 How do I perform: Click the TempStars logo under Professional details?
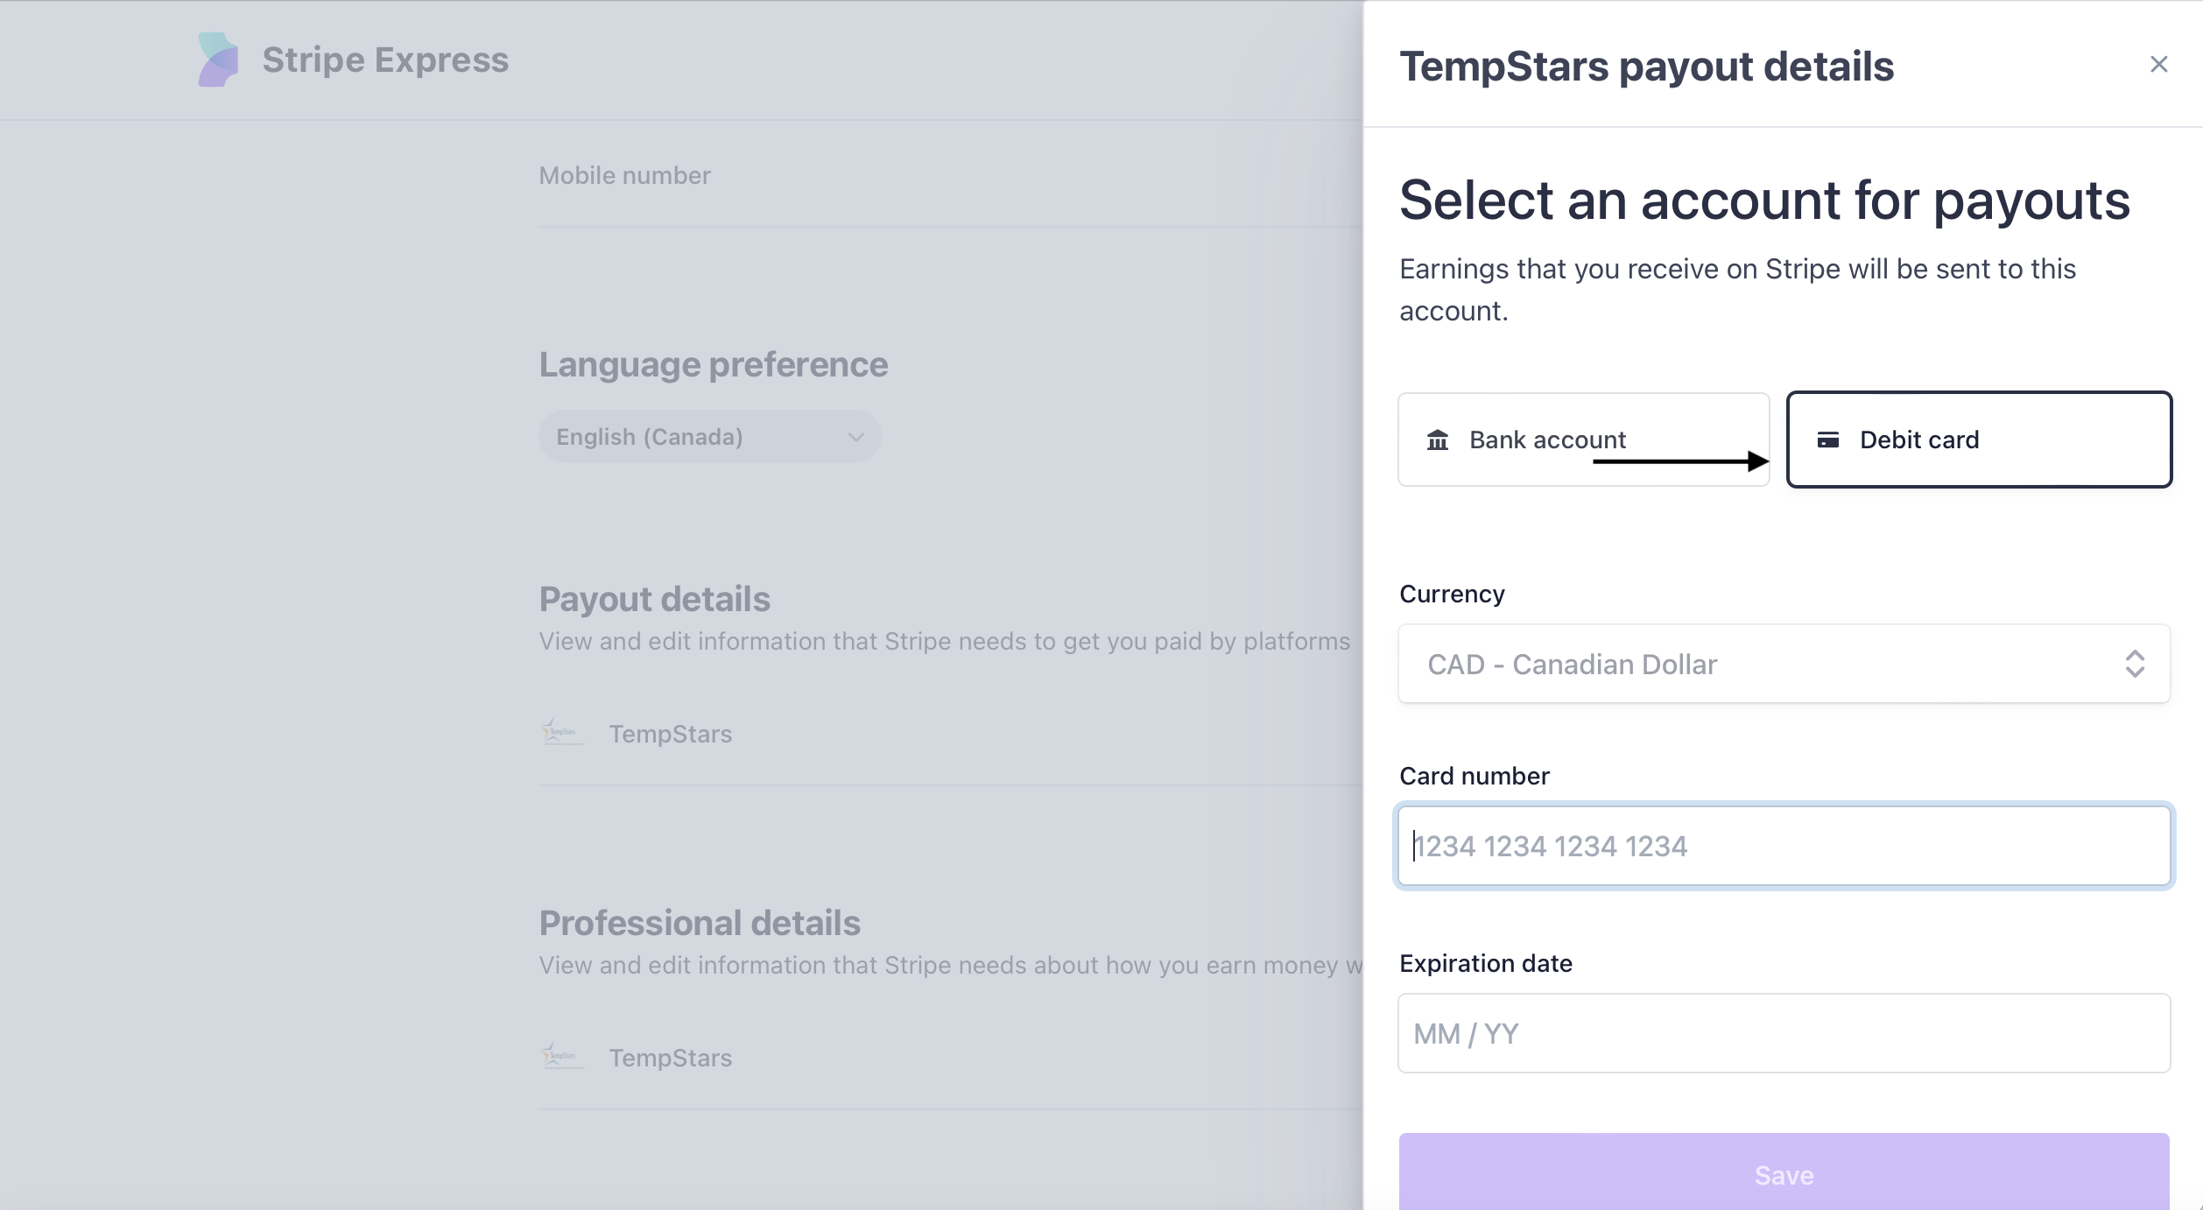(x=562, y=1057)
